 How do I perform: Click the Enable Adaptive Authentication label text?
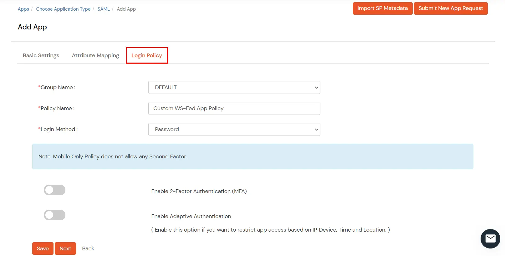pos(191,216)
